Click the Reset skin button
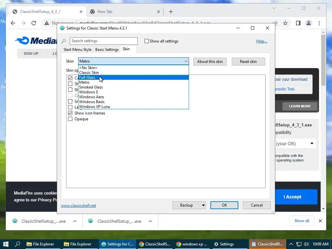332x249 pixels. pos(248,62)
